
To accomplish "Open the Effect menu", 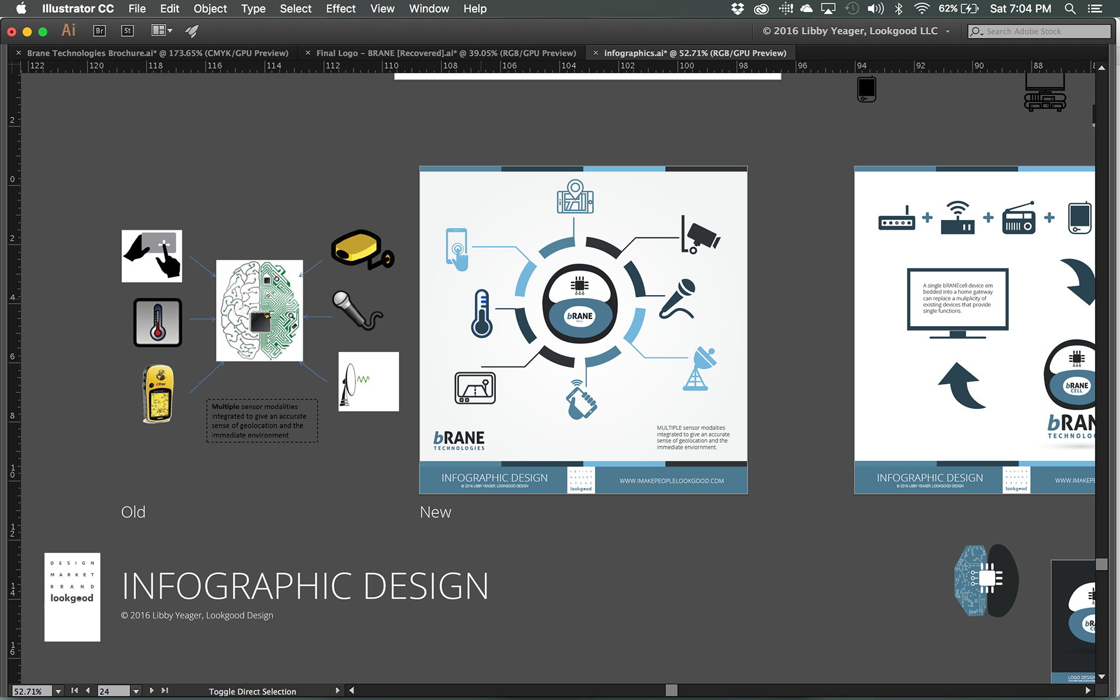I will (341, 9).
